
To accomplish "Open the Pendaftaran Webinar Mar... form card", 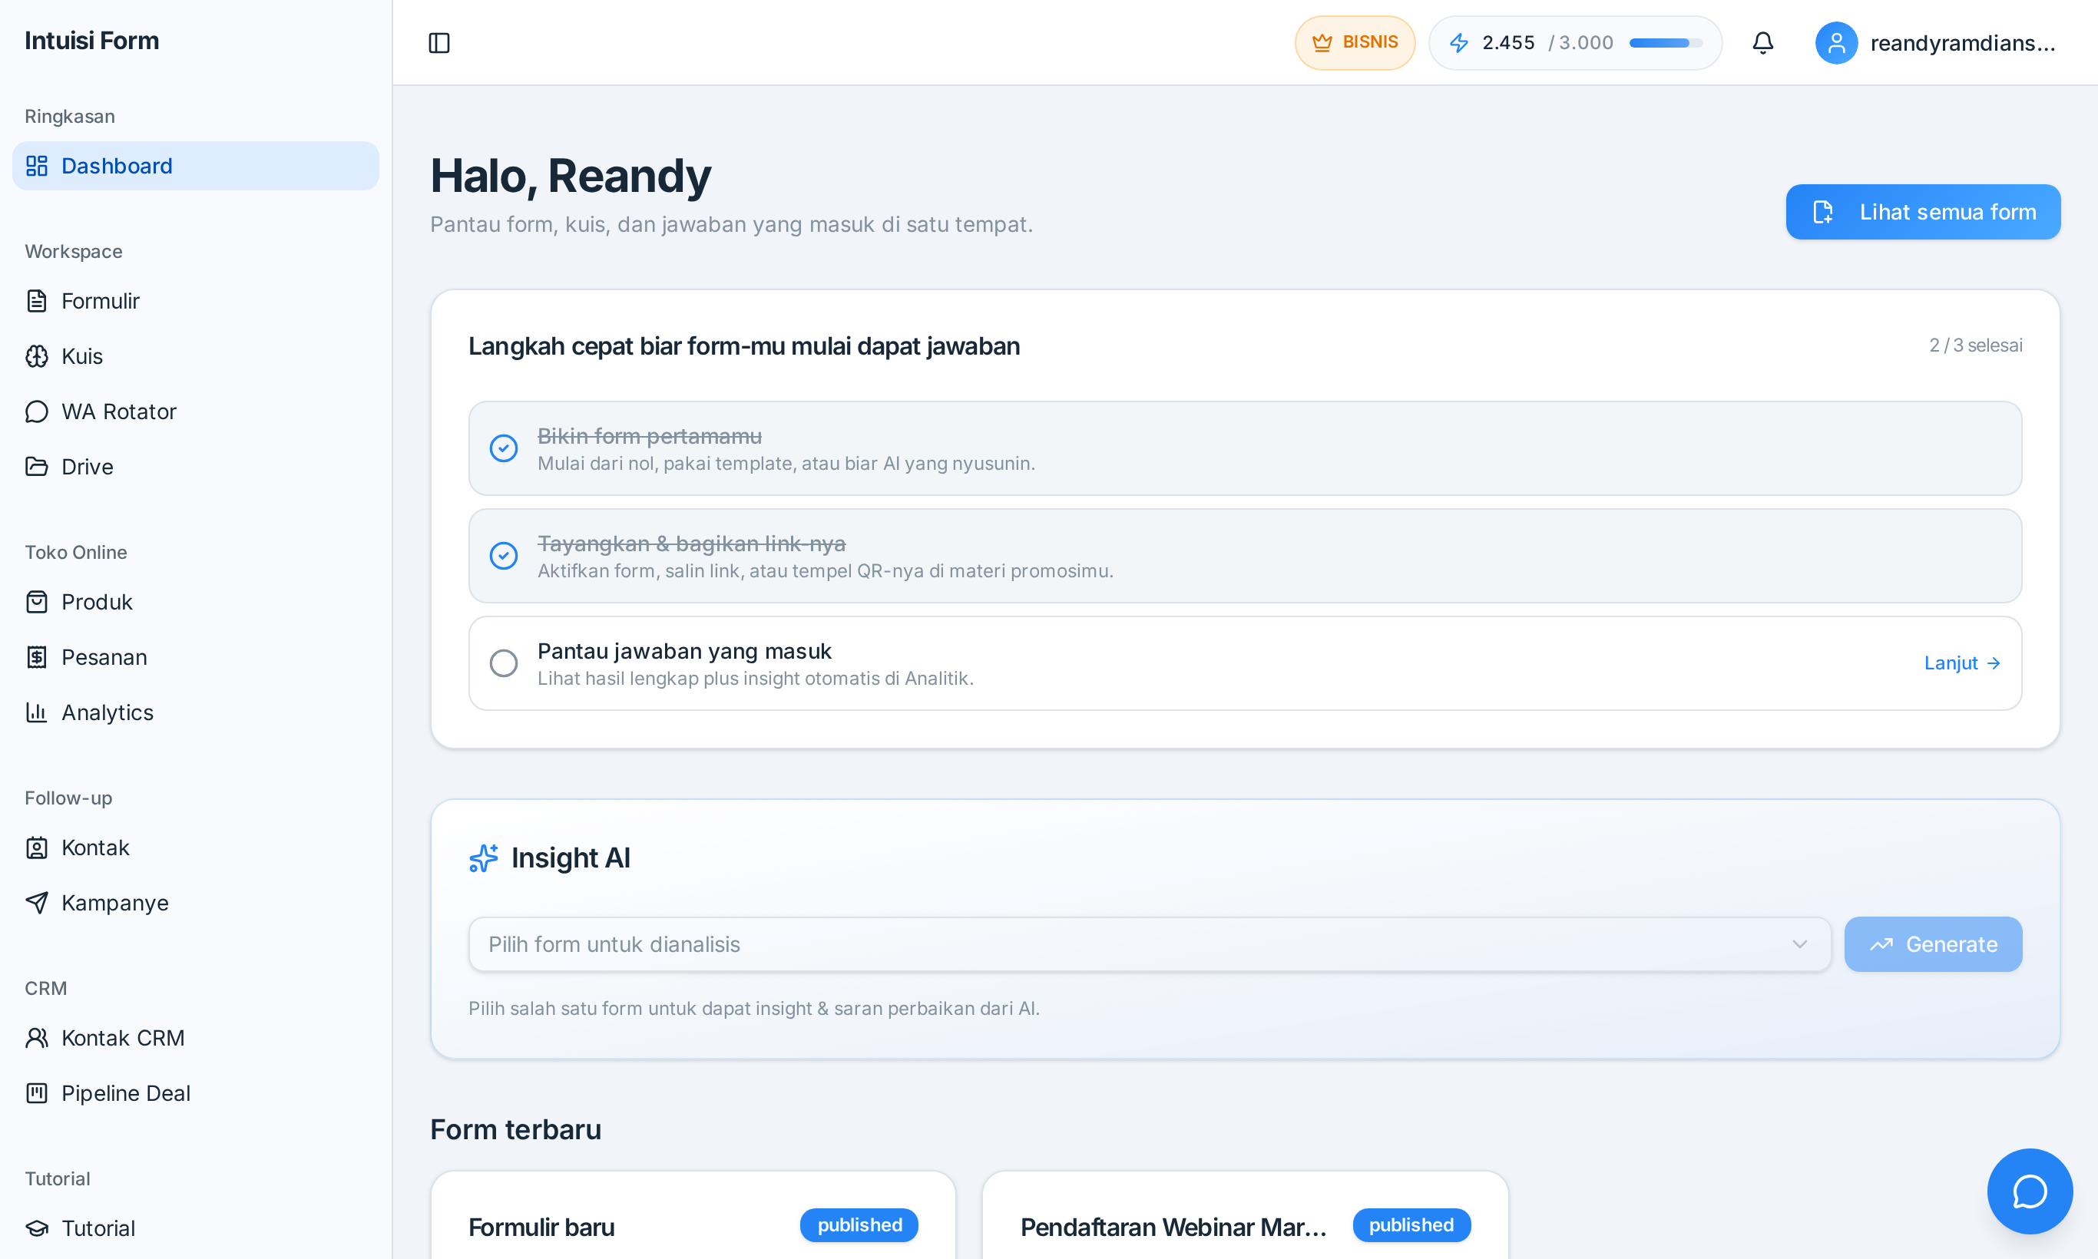I will pos(1244,1215).
